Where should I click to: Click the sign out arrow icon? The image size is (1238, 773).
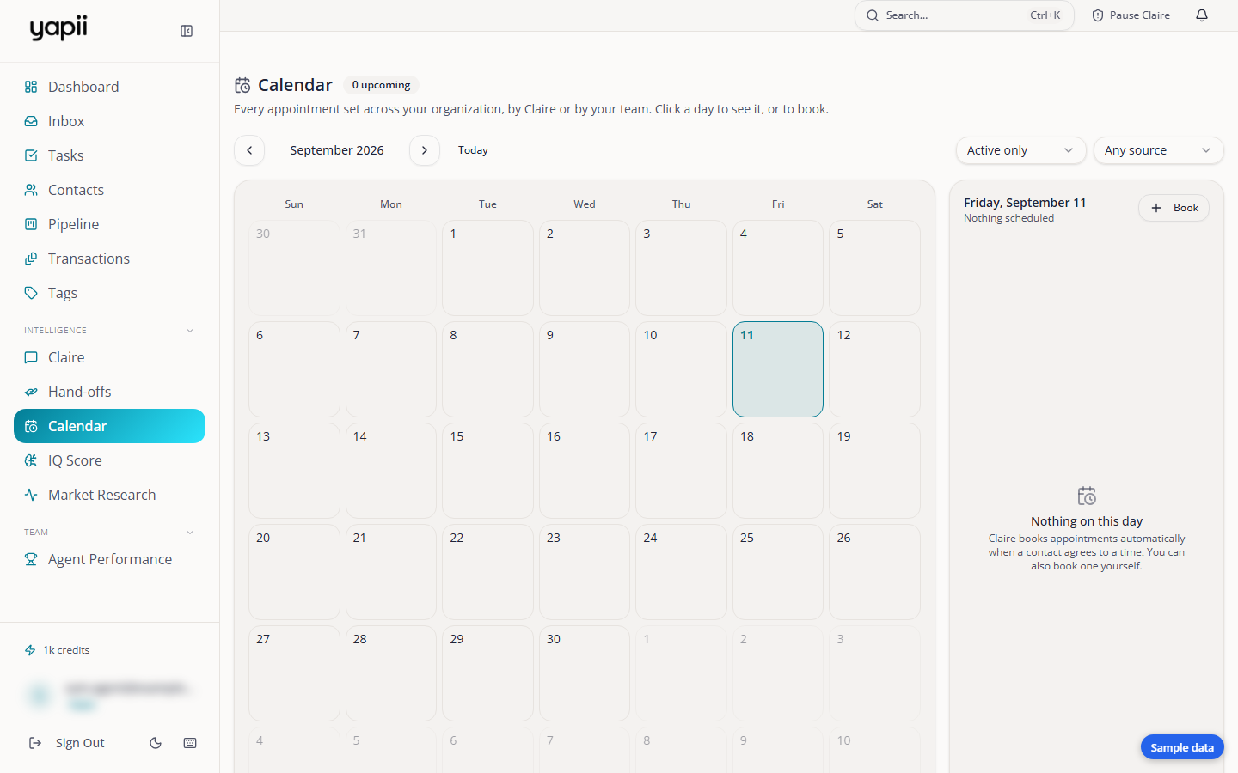[35, 743]
